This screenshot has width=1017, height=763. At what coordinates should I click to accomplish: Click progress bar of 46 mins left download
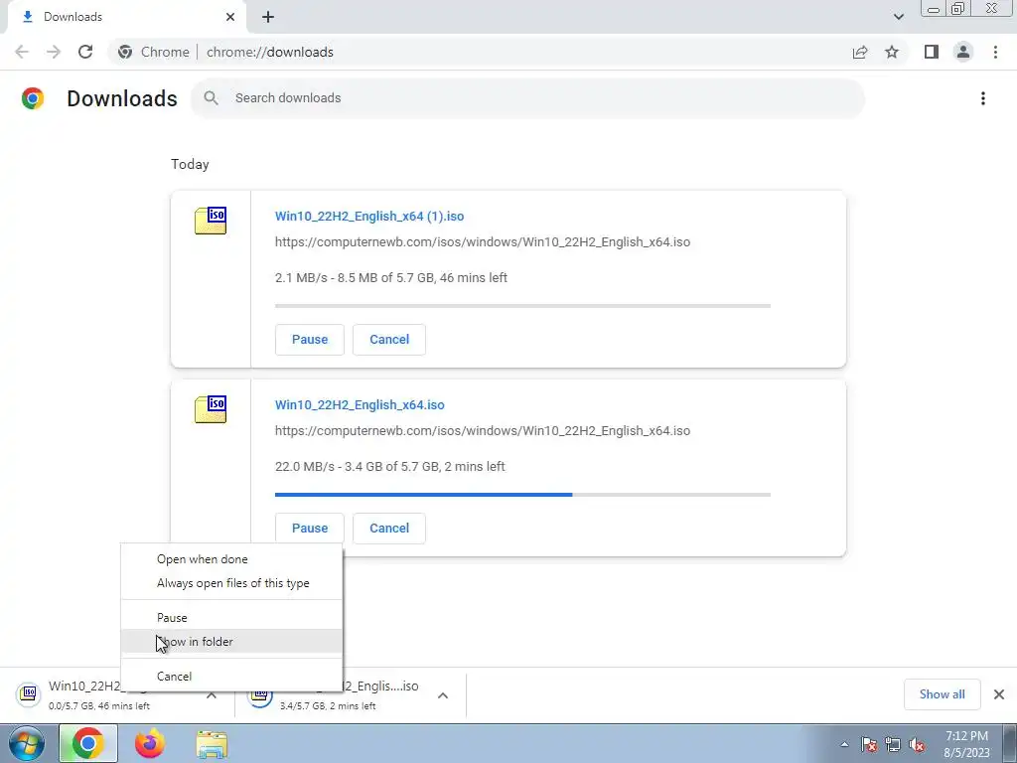[522, 306]
